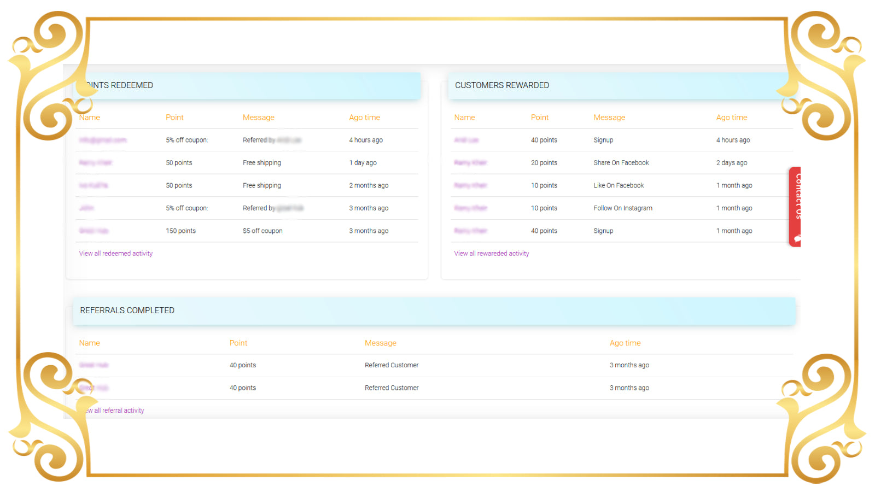This screenshot has width=875, height=492.
Task: Click the CUSTOMERS REWARDED panel header
Action: pos(502,85)
